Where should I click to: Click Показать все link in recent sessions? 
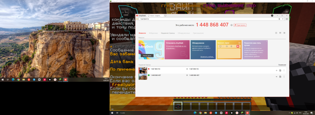click(x=282, y=65)
